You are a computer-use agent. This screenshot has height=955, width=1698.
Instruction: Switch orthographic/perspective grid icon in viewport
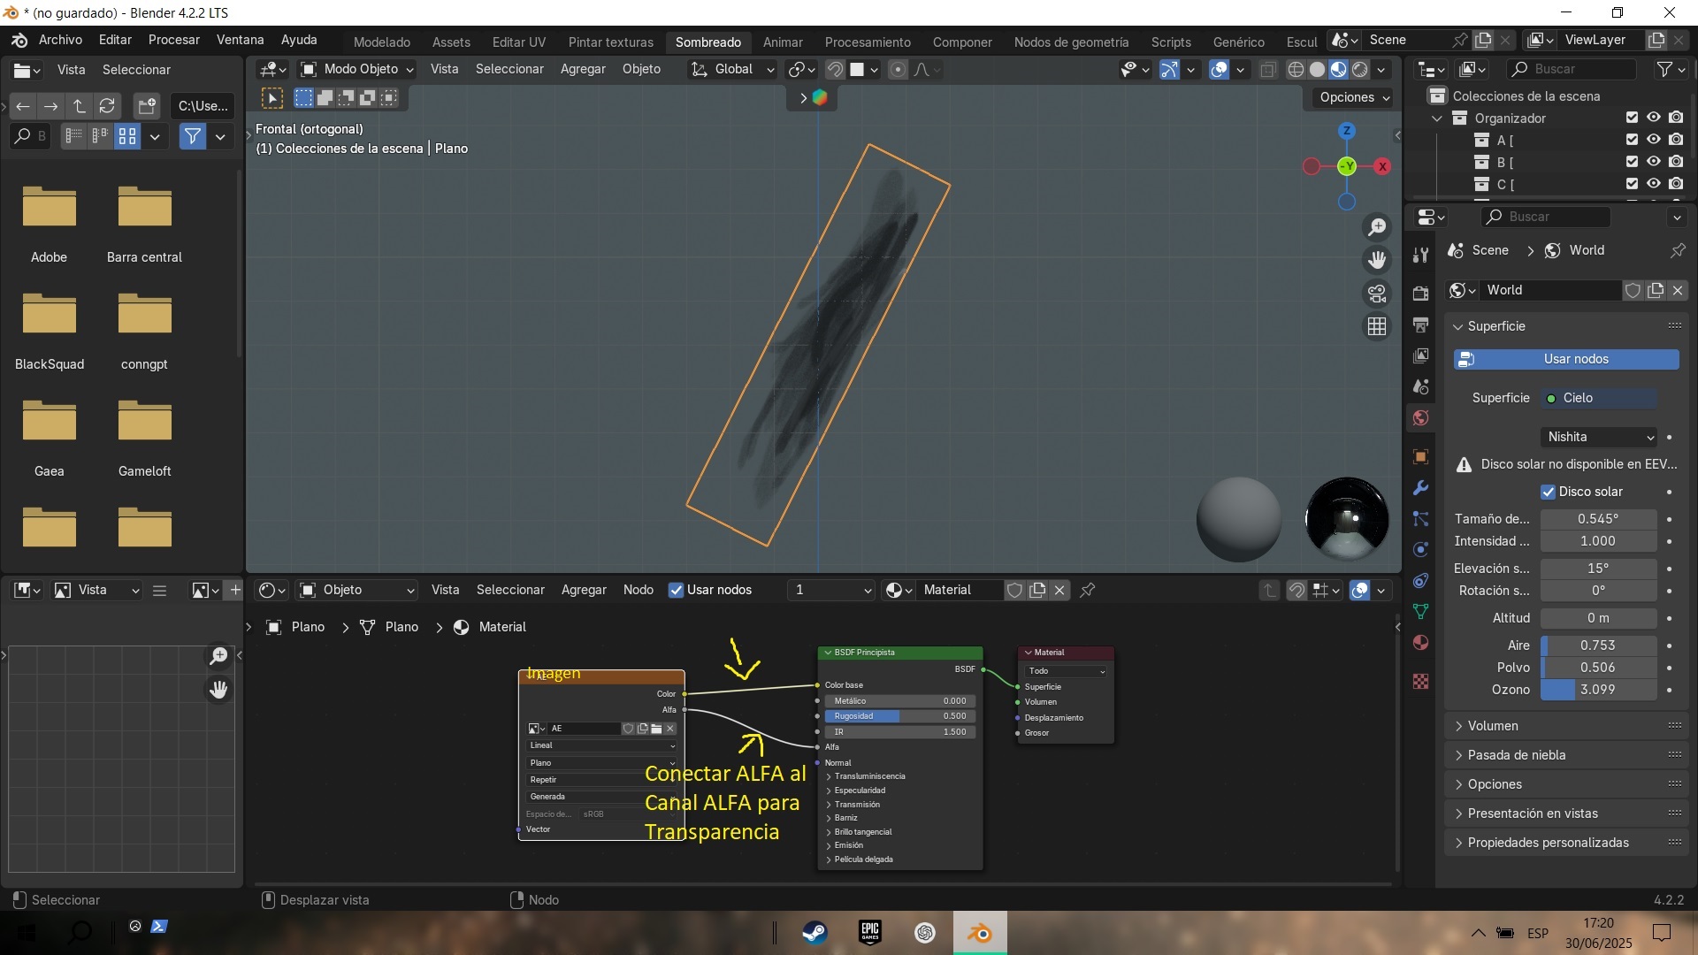[x=1377, y=326]
